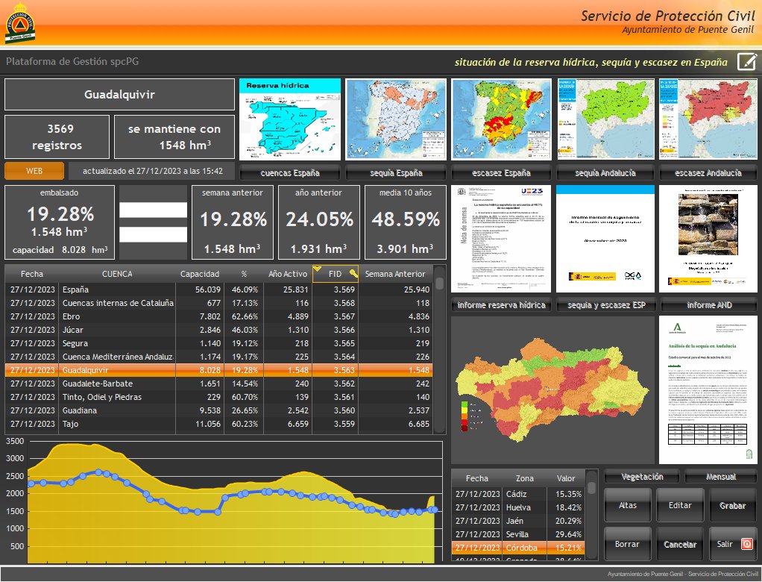Open the sequía España map thumbnail
This screenshot has height=582, width=762.
(x=396, y=119)
